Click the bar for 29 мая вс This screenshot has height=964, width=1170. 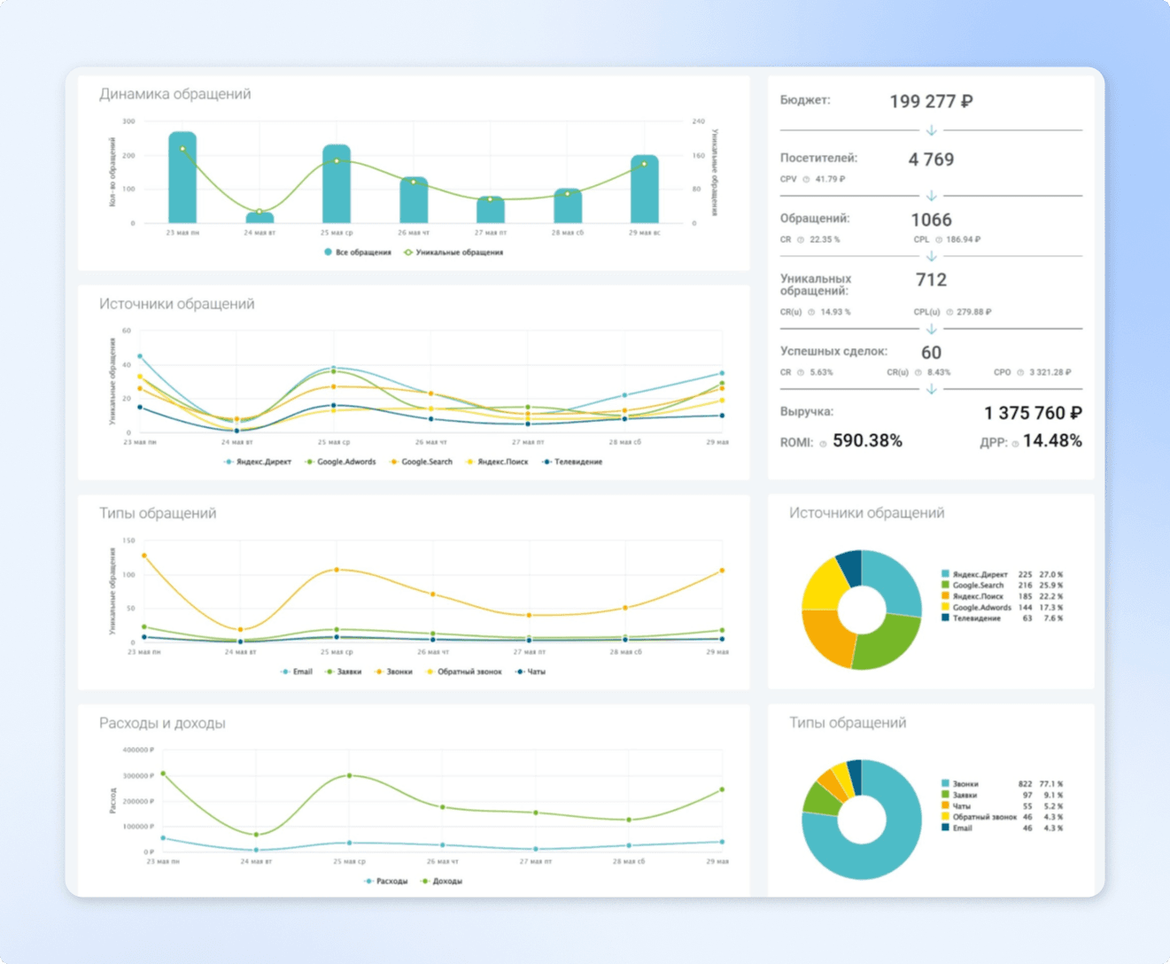(x=645, y=190)
